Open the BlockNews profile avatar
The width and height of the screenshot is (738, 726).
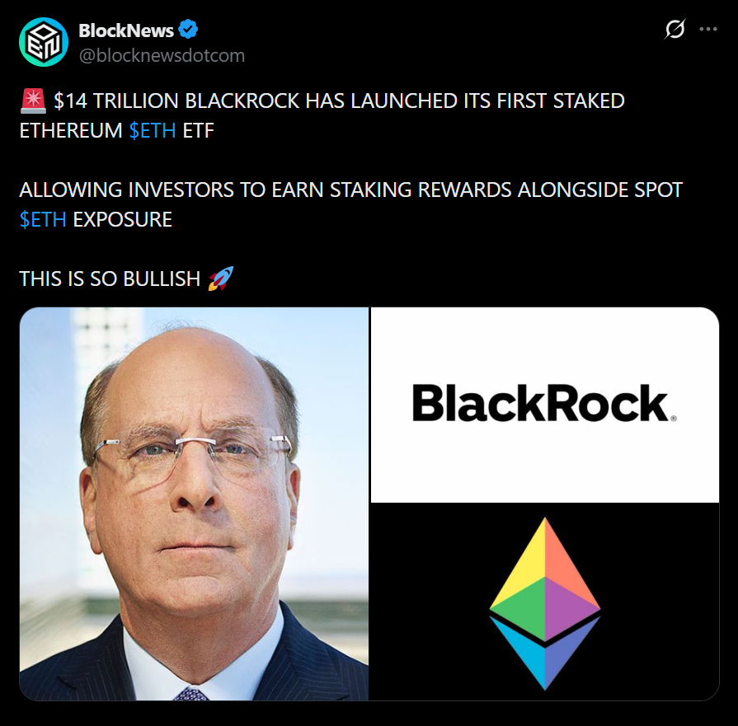click(44, 42)
